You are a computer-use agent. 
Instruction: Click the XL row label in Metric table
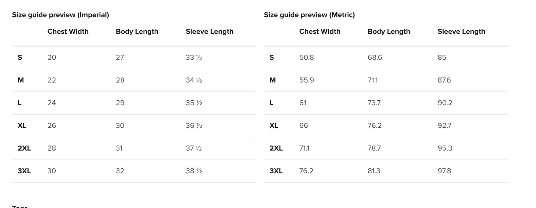click(274, 125)
